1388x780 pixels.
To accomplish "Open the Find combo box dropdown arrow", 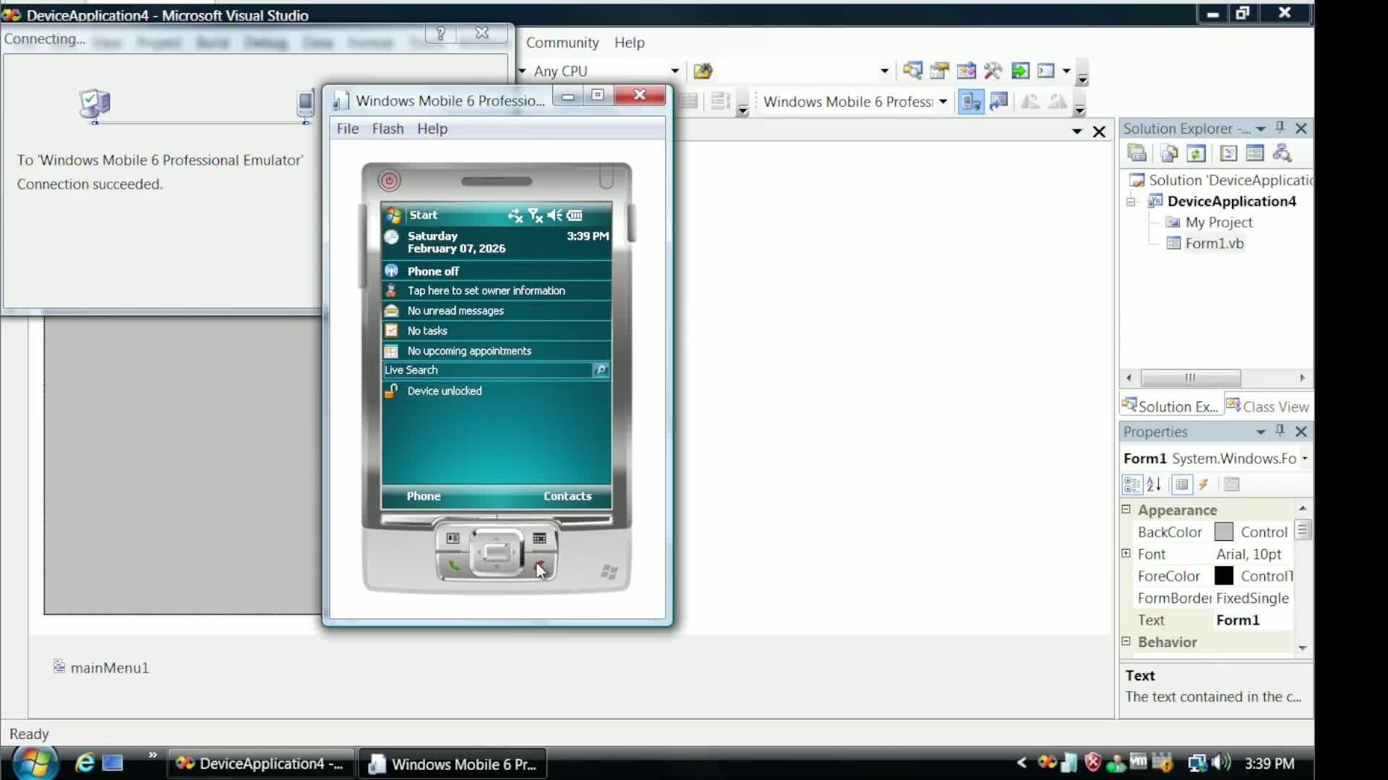I will click(884, 71).
